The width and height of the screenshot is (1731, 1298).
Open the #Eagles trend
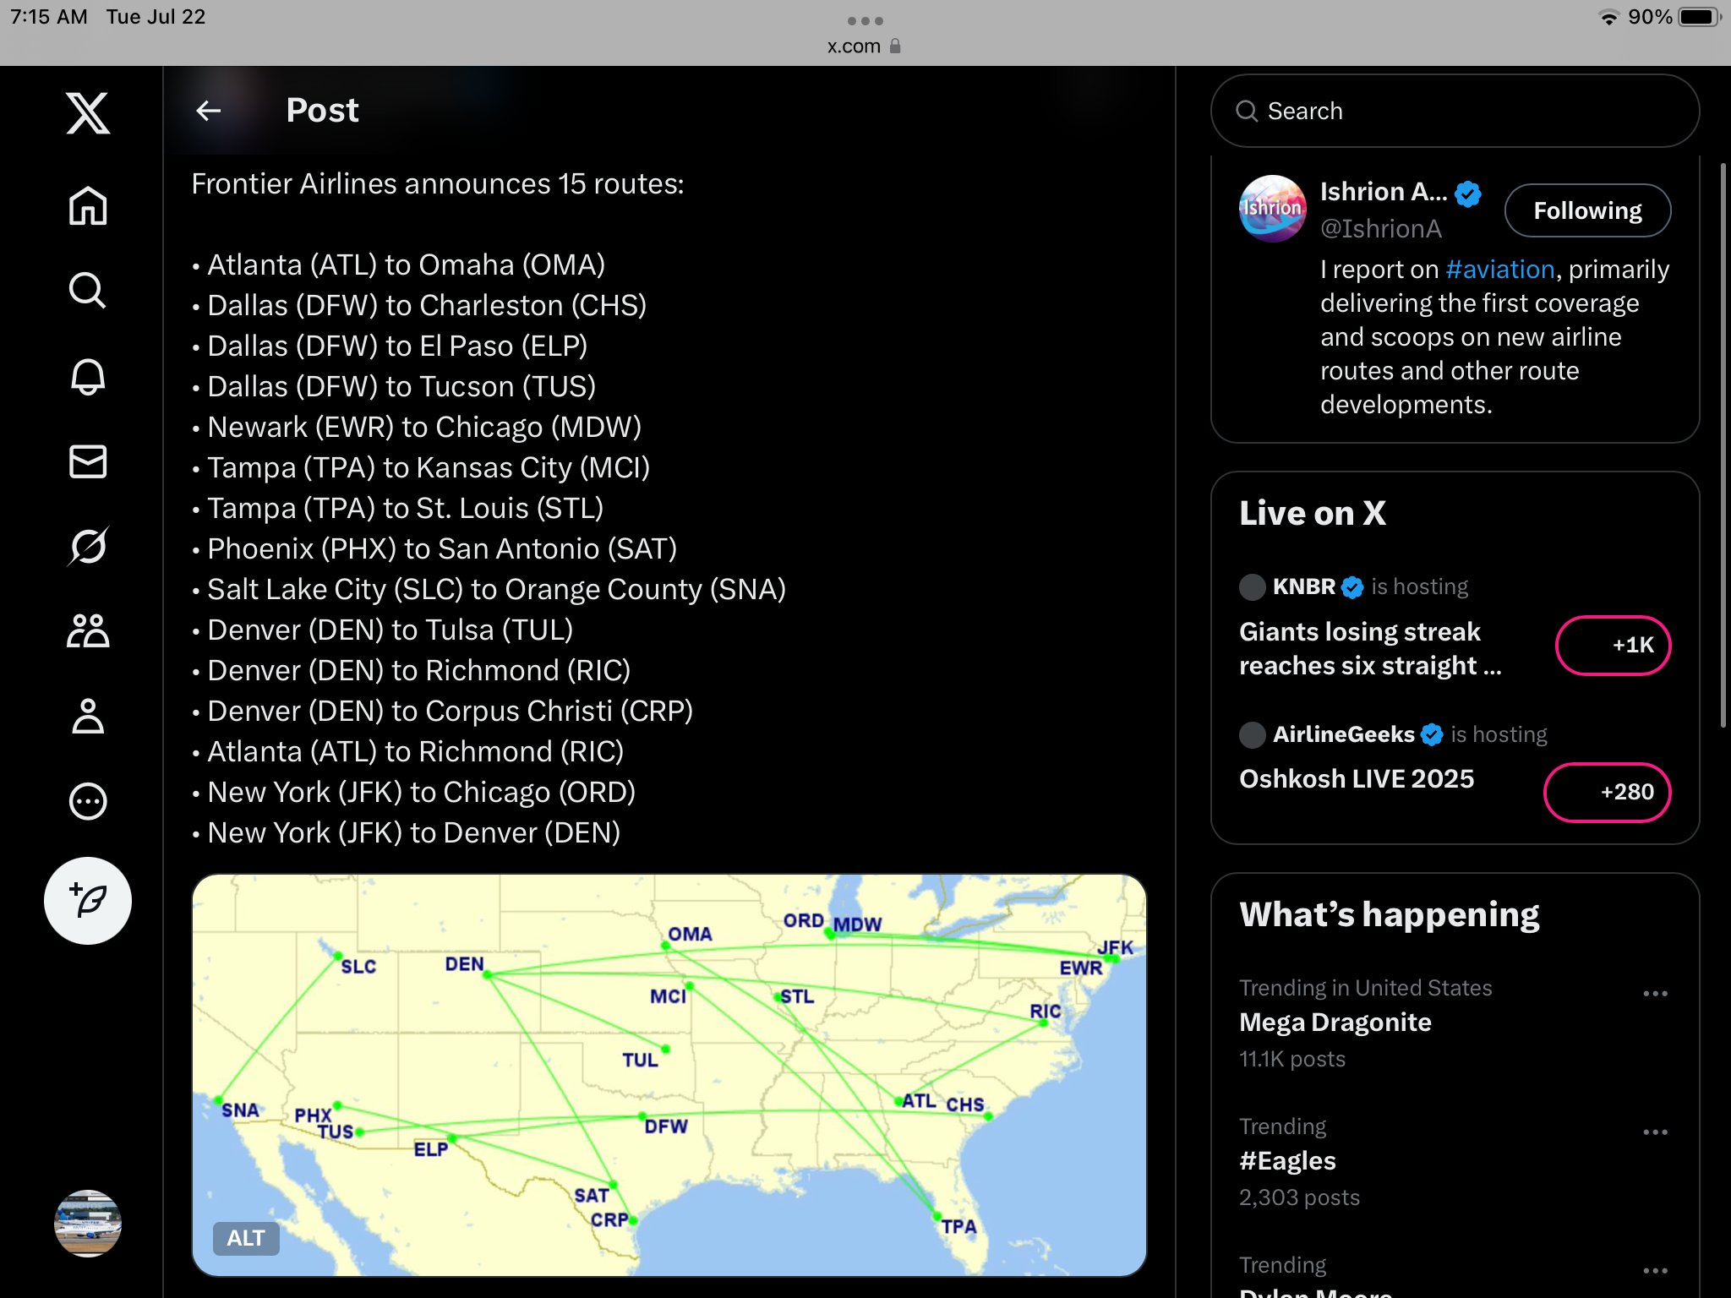point(1287,1161)
